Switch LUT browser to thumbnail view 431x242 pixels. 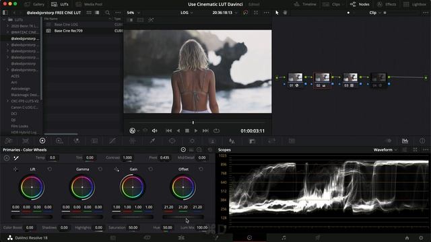[89, 13]
